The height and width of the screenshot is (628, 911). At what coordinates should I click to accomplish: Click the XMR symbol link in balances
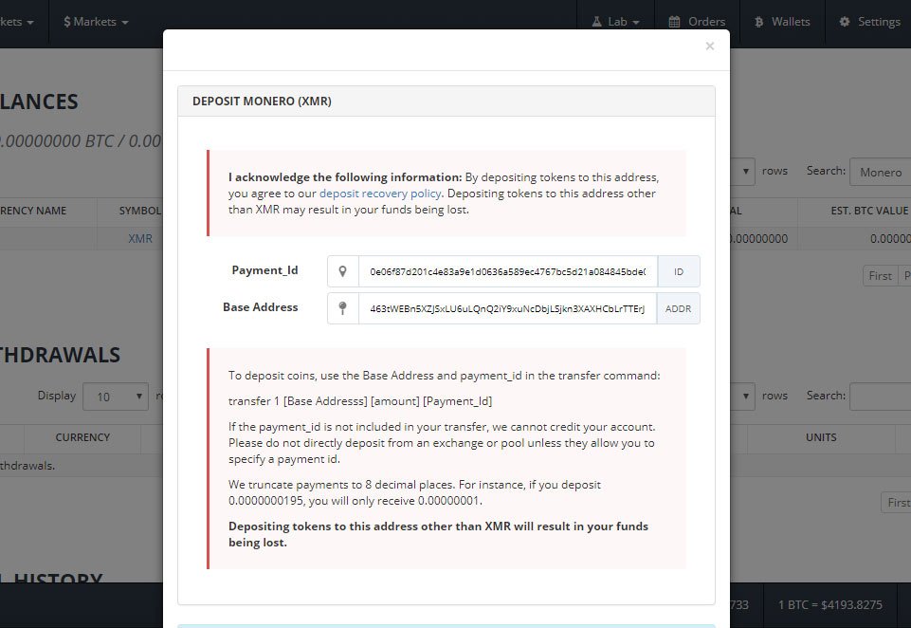tap(140, 238)
